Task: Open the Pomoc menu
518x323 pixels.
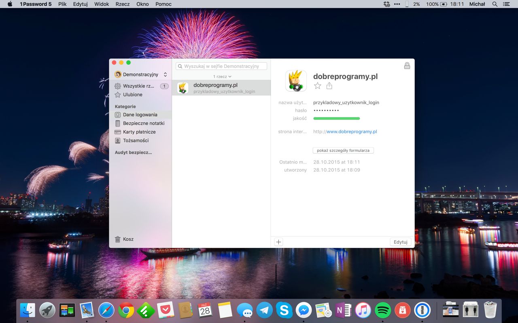Action: [163, 4]
